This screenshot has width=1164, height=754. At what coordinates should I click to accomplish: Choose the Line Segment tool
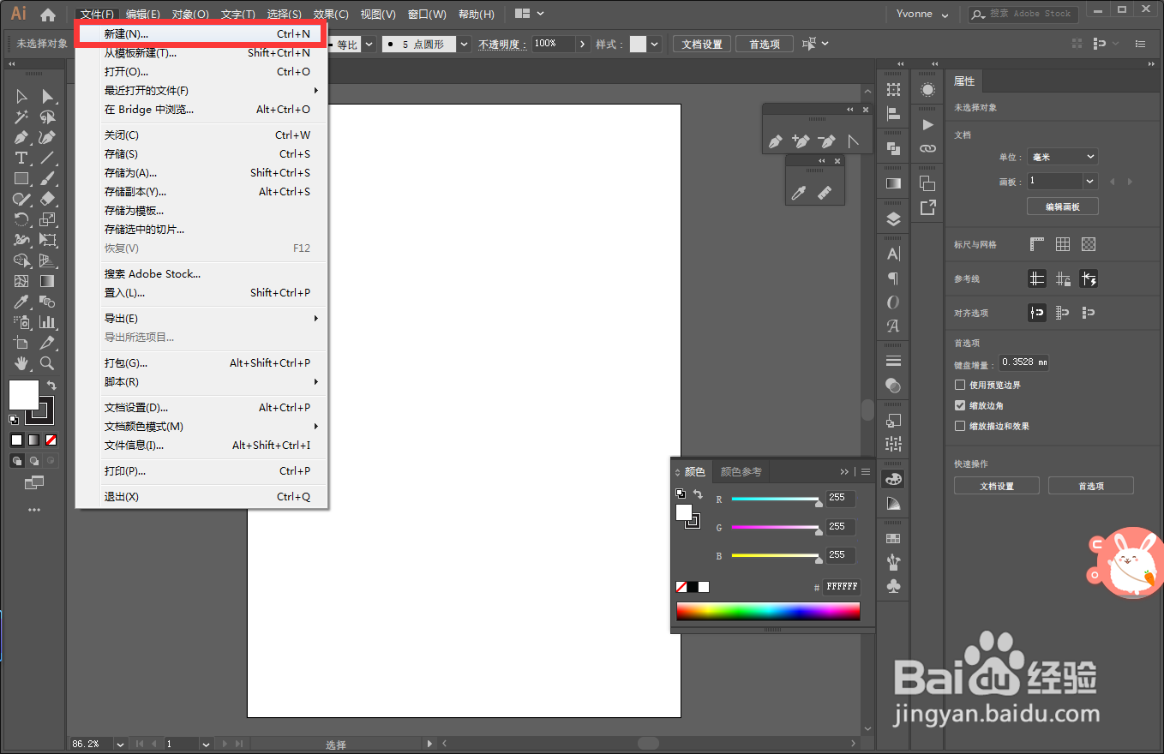(48, 158)
